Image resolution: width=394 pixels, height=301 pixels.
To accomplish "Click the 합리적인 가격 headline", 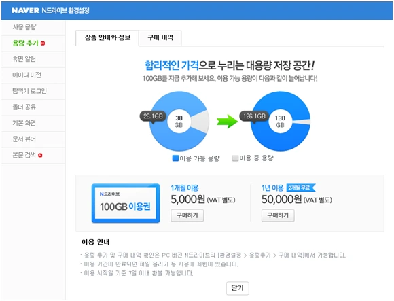I will pyautogui.click(x=172, y=66).
